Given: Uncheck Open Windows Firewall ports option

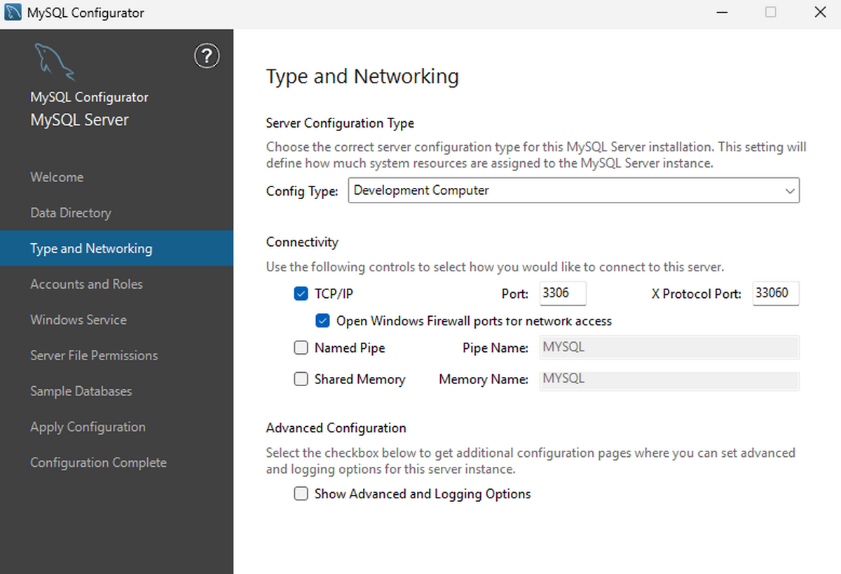Looking at the screenshot, I should click(322, 321).
